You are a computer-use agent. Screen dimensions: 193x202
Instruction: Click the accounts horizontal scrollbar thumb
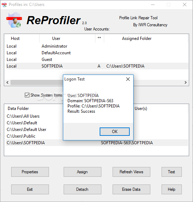point(37,83)
